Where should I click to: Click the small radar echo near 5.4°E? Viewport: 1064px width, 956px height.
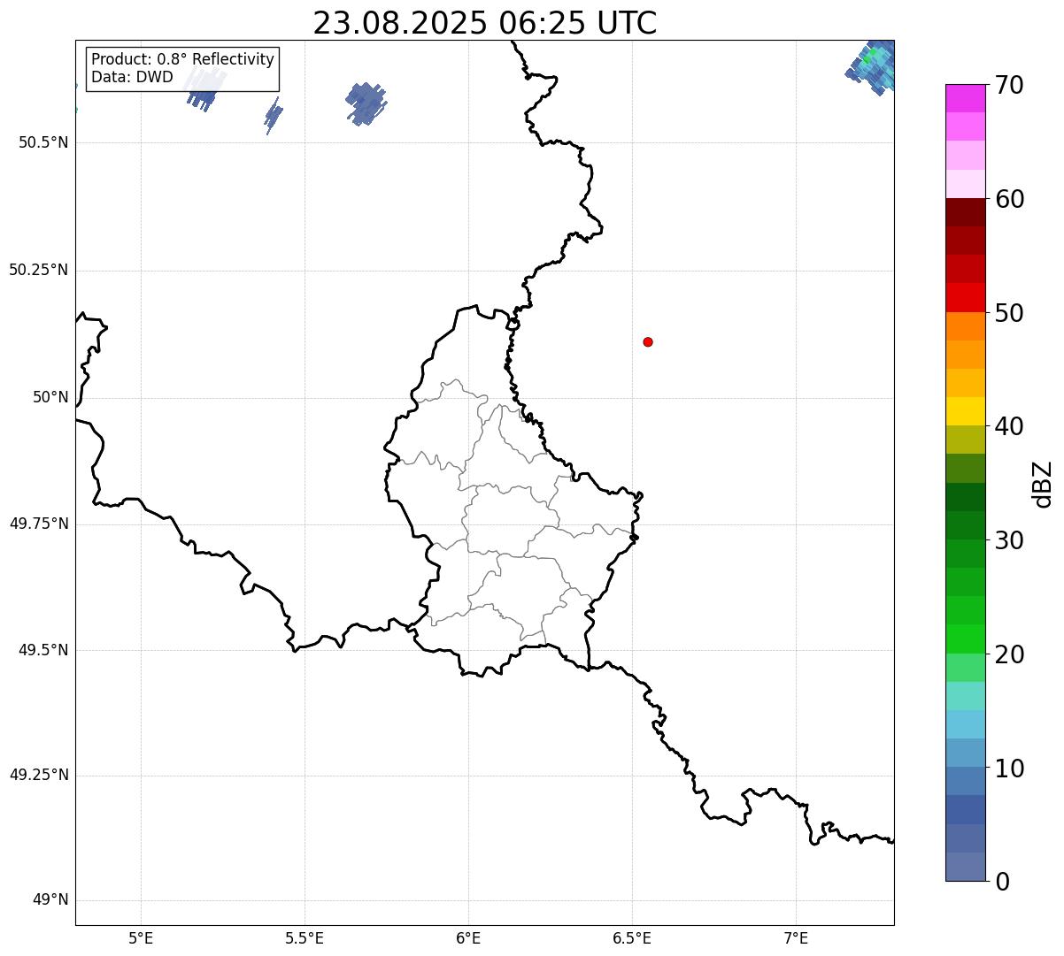pyautogui.click(x=274, y=115)
